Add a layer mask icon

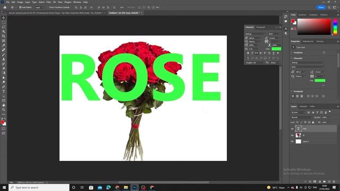[x=315, y=181]
